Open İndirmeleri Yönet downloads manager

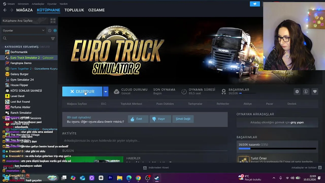(x=156, y=168)
